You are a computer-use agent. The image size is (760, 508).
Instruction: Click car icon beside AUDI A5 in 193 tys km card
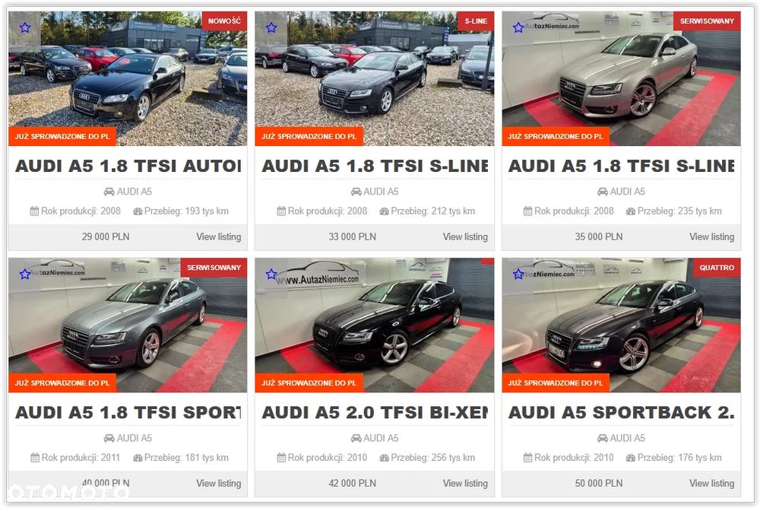109,192
